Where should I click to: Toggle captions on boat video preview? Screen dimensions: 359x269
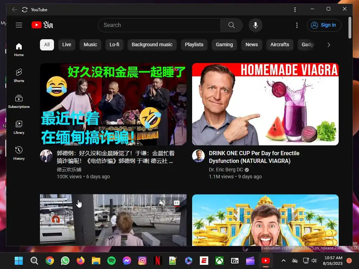click(x=177, y=203)
